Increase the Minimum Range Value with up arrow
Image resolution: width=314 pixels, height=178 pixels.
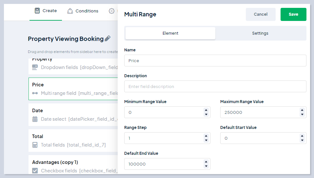206,110
